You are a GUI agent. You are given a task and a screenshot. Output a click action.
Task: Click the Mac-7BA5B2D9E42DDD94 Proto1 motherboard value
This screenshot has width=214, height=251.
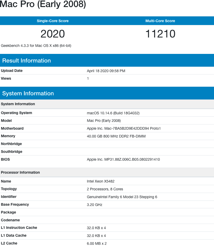tap(124, 128)
